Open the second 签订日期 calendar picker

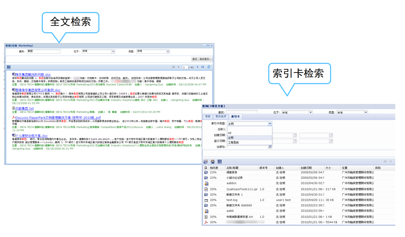331,141
